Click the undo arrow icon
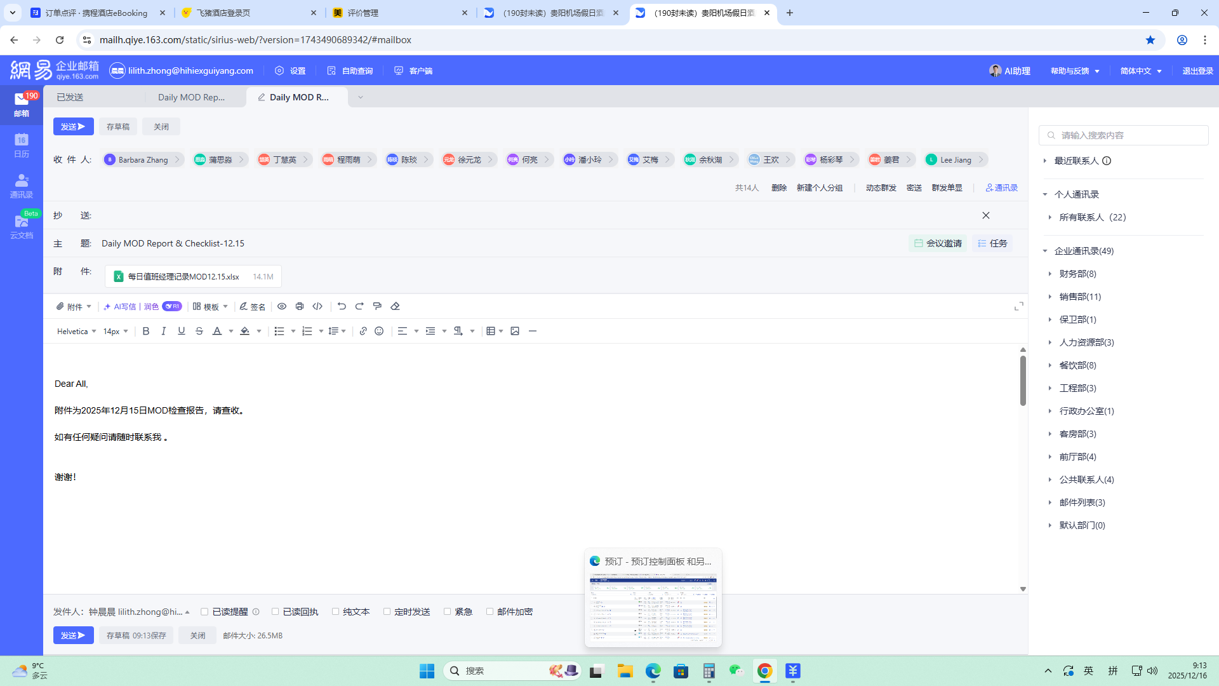The width and height of the screenshot is (1219, 686). [x=342, y=306]
